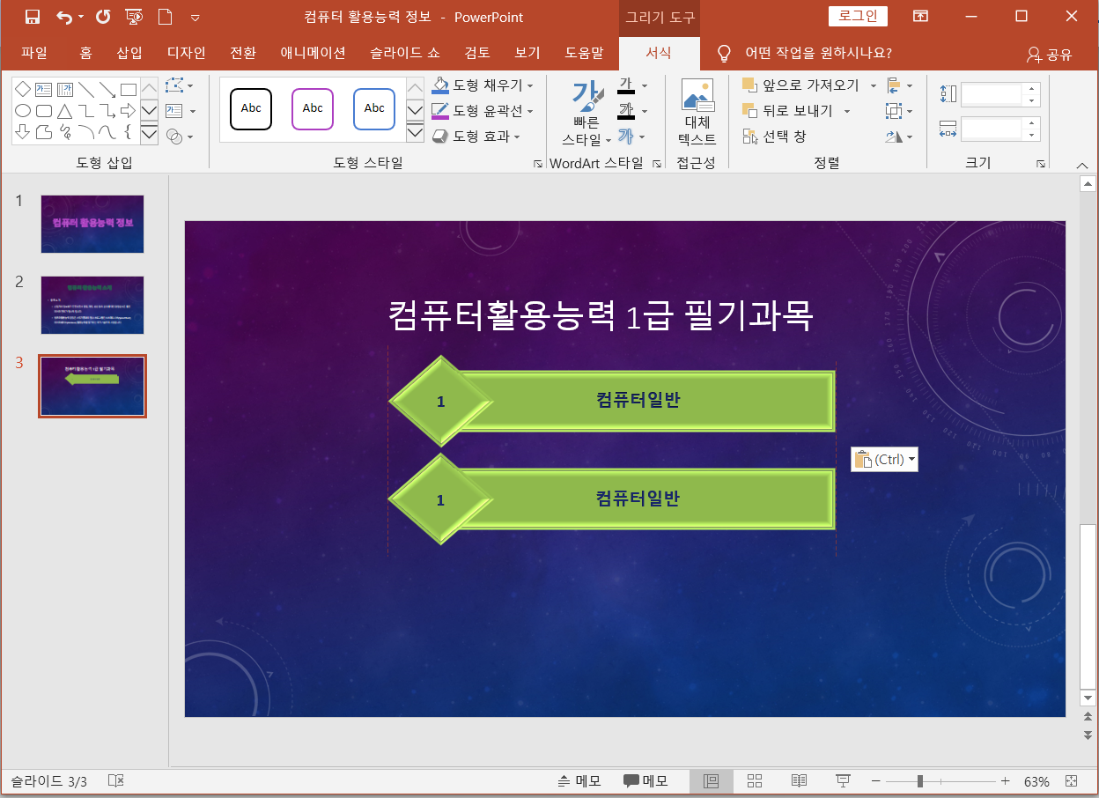The image size is (1099, 798).
Task: Open the Group objects dropdown
Action: [899, 111]
